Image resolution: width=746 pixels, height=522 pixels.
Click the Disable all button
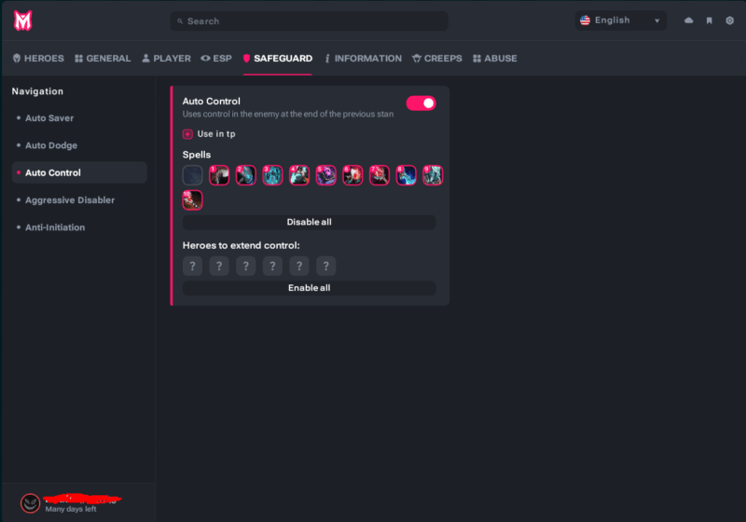pyautogui.click(x=310, y=222)
